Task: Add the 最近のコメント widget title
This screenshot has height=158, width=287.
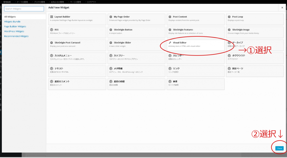Action: [62, 81]
